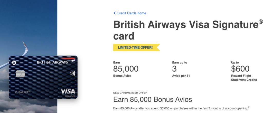
Task: Click the LIMITED-TIME OFFER! yellow banner
Action: click(137, 48)
